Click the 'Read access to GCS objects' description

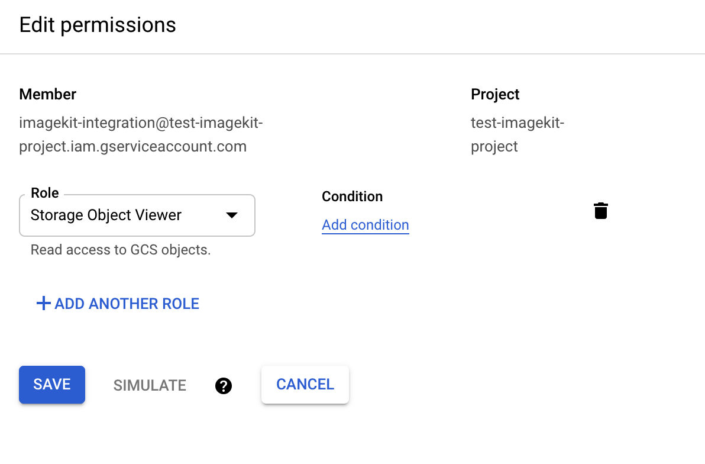(121, 250)
